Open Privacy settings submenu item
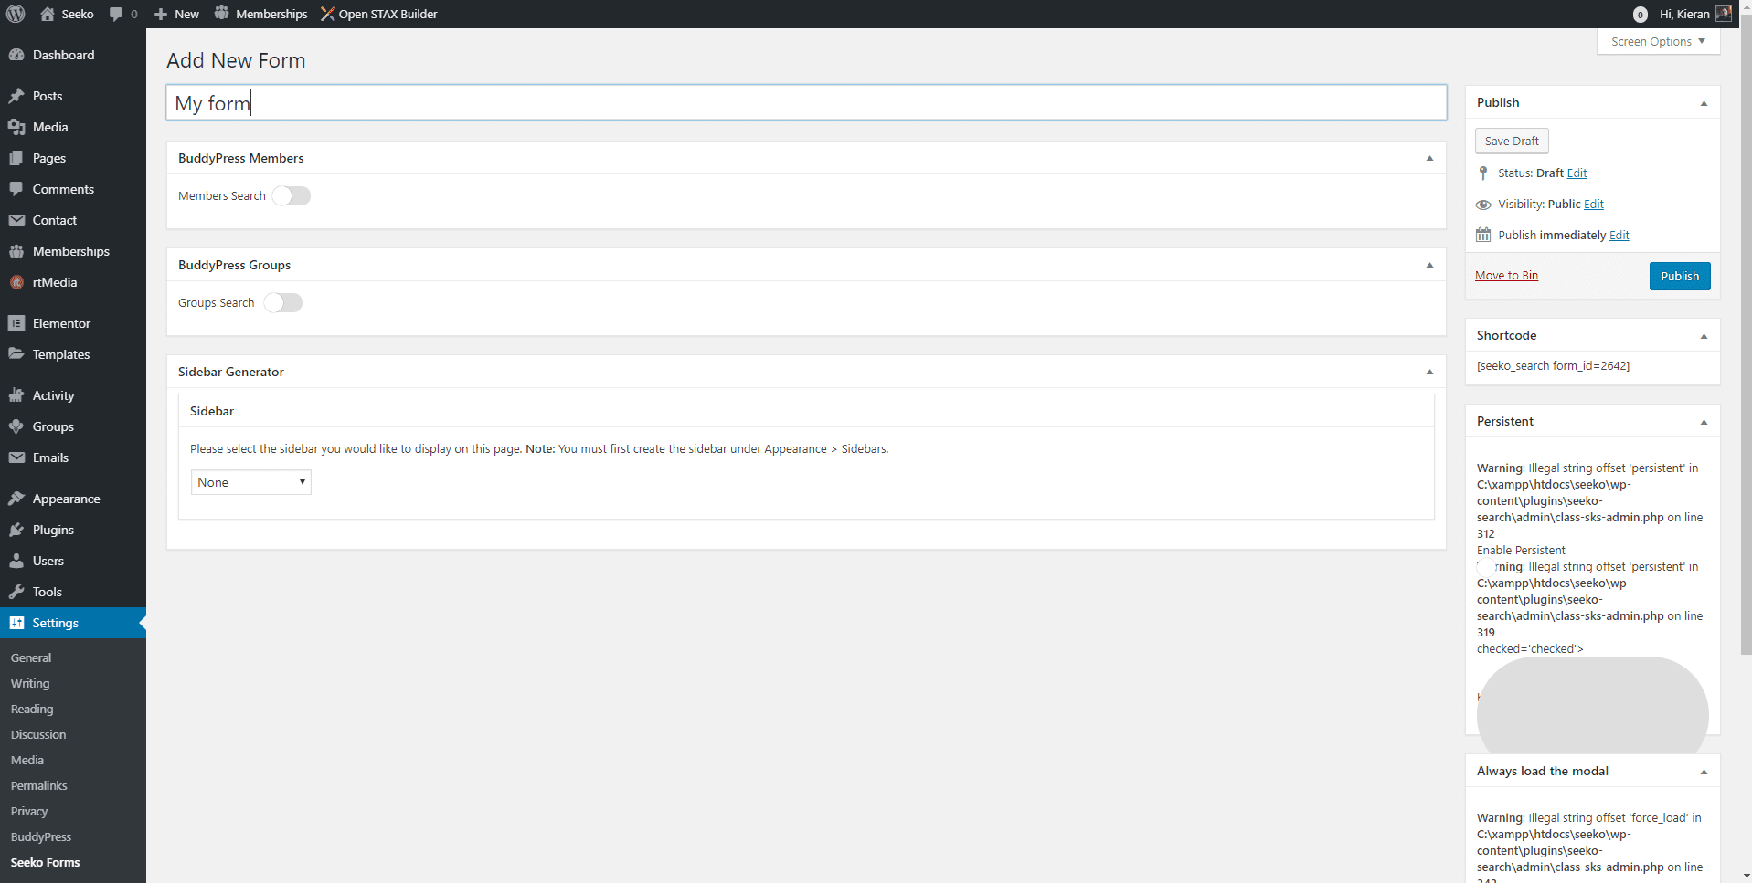Screen dimensions: 1752x883 29,811
